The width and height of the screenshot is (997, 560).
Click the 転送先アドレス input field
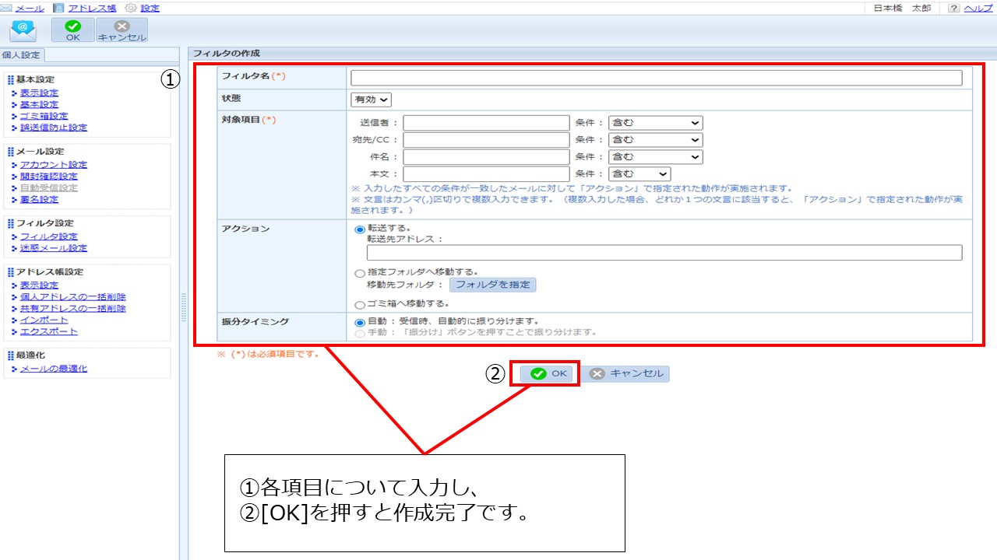point(664,253)
